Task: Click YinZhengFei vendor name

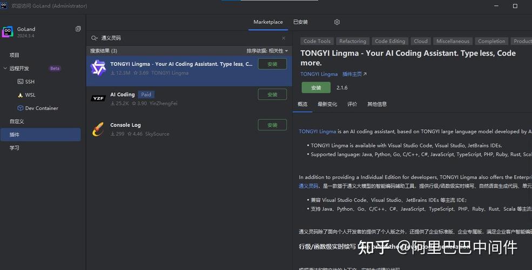Action: point(163,104)
